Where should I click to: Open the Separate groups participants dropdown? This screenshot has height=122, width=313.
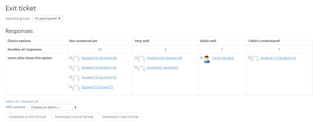click(47, 18)
